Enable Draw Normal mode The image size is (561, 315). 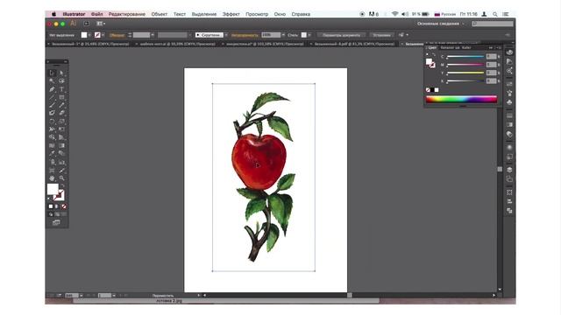point(51,214)
